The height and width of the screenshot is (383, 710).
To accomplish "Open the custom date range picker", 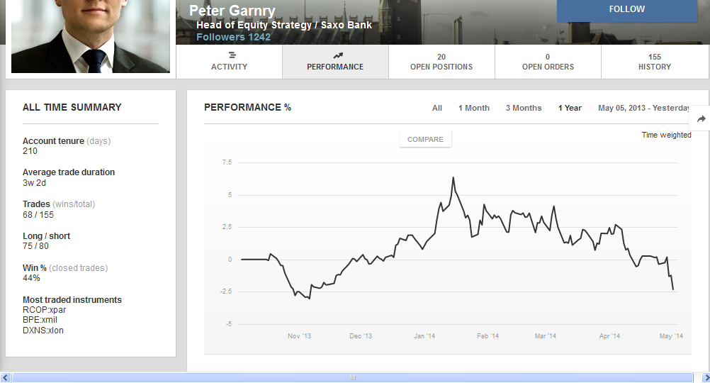I will 643,109.
